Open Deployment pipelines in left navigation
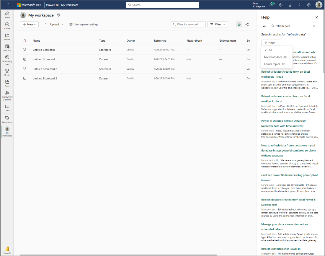Viewport: 325px width, 256px height. pyautogui.click(x=7, y=96)
